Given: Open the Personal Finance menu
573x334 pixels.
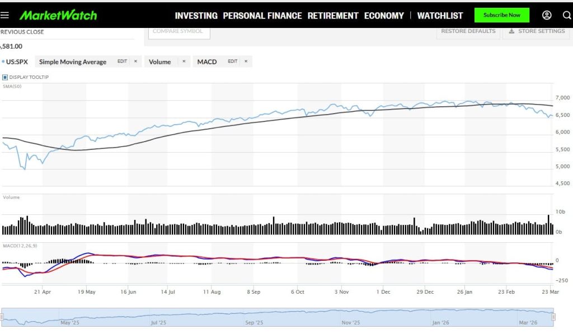Looking at the screenshot, I should click(x=262, y=16).
